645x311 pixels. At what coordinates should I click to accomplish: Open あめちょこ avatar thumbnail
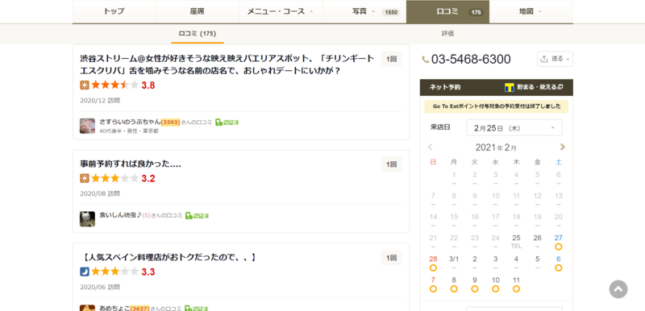coord(87,308)
